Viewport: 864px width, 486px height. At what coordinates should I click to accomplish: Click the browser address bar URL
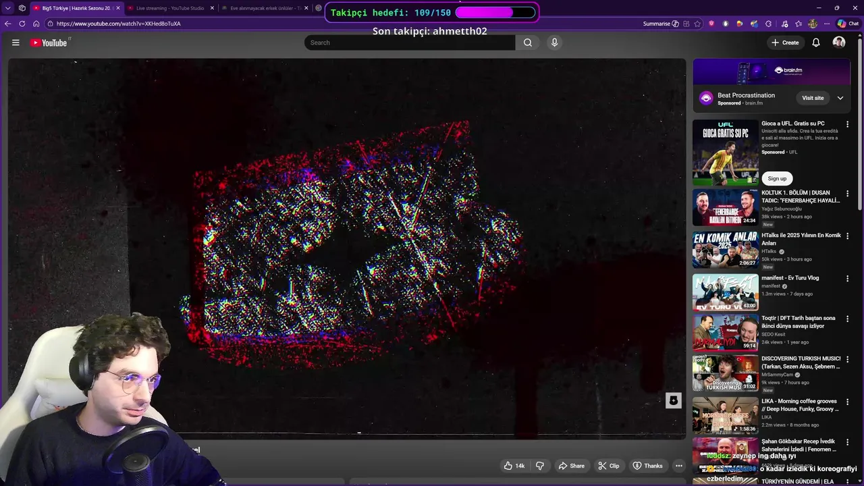(x=118, y=24)
